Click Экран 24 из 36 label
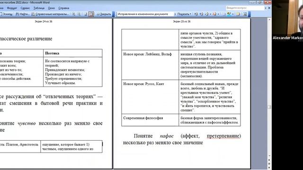Screen dimensions: 303x170 (x=44, y=21)
